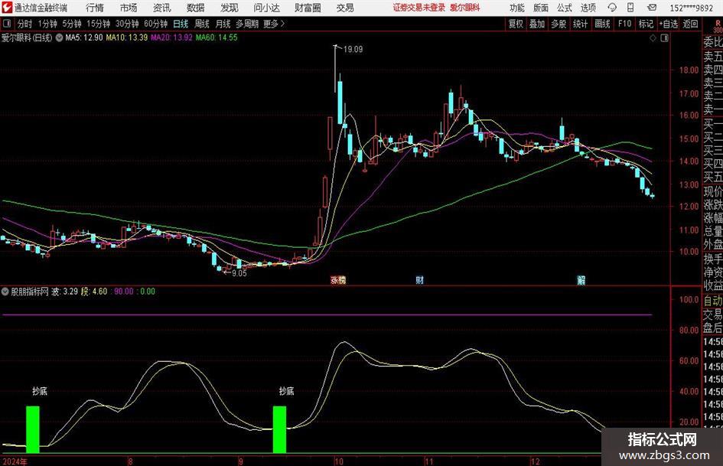Click the diamond icon at chart top-right
The height and width of the screenshot is (466, 723).
click(653, 38)
